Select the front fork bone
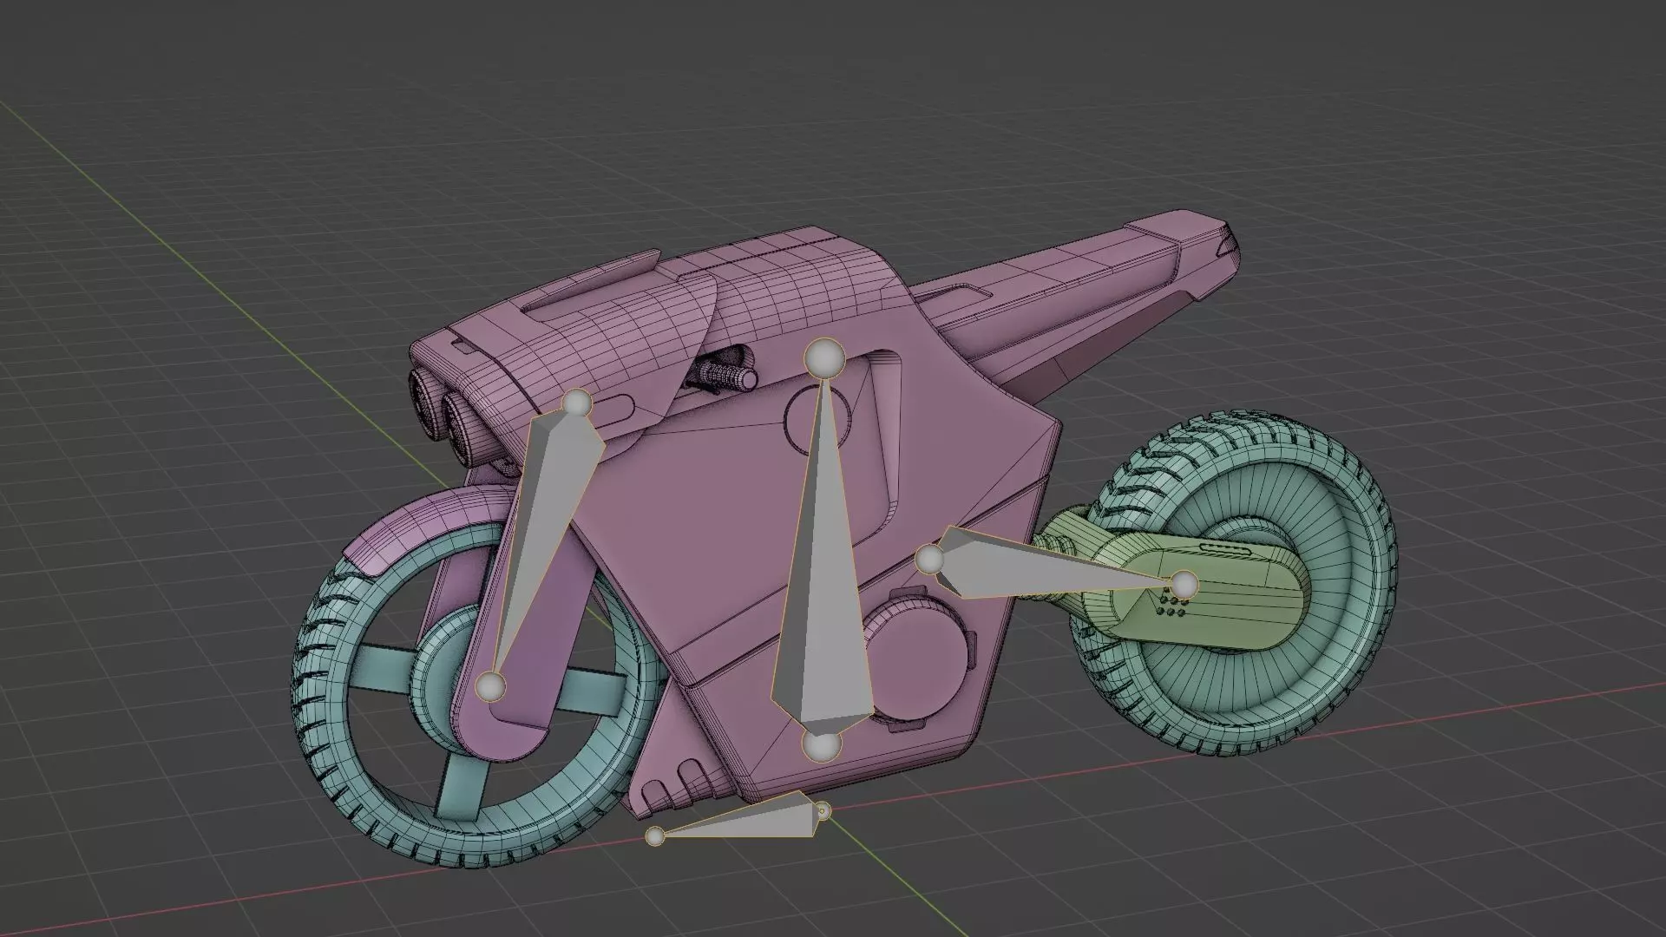Viewport: 1666px width, 937px height. pos(547,538)
